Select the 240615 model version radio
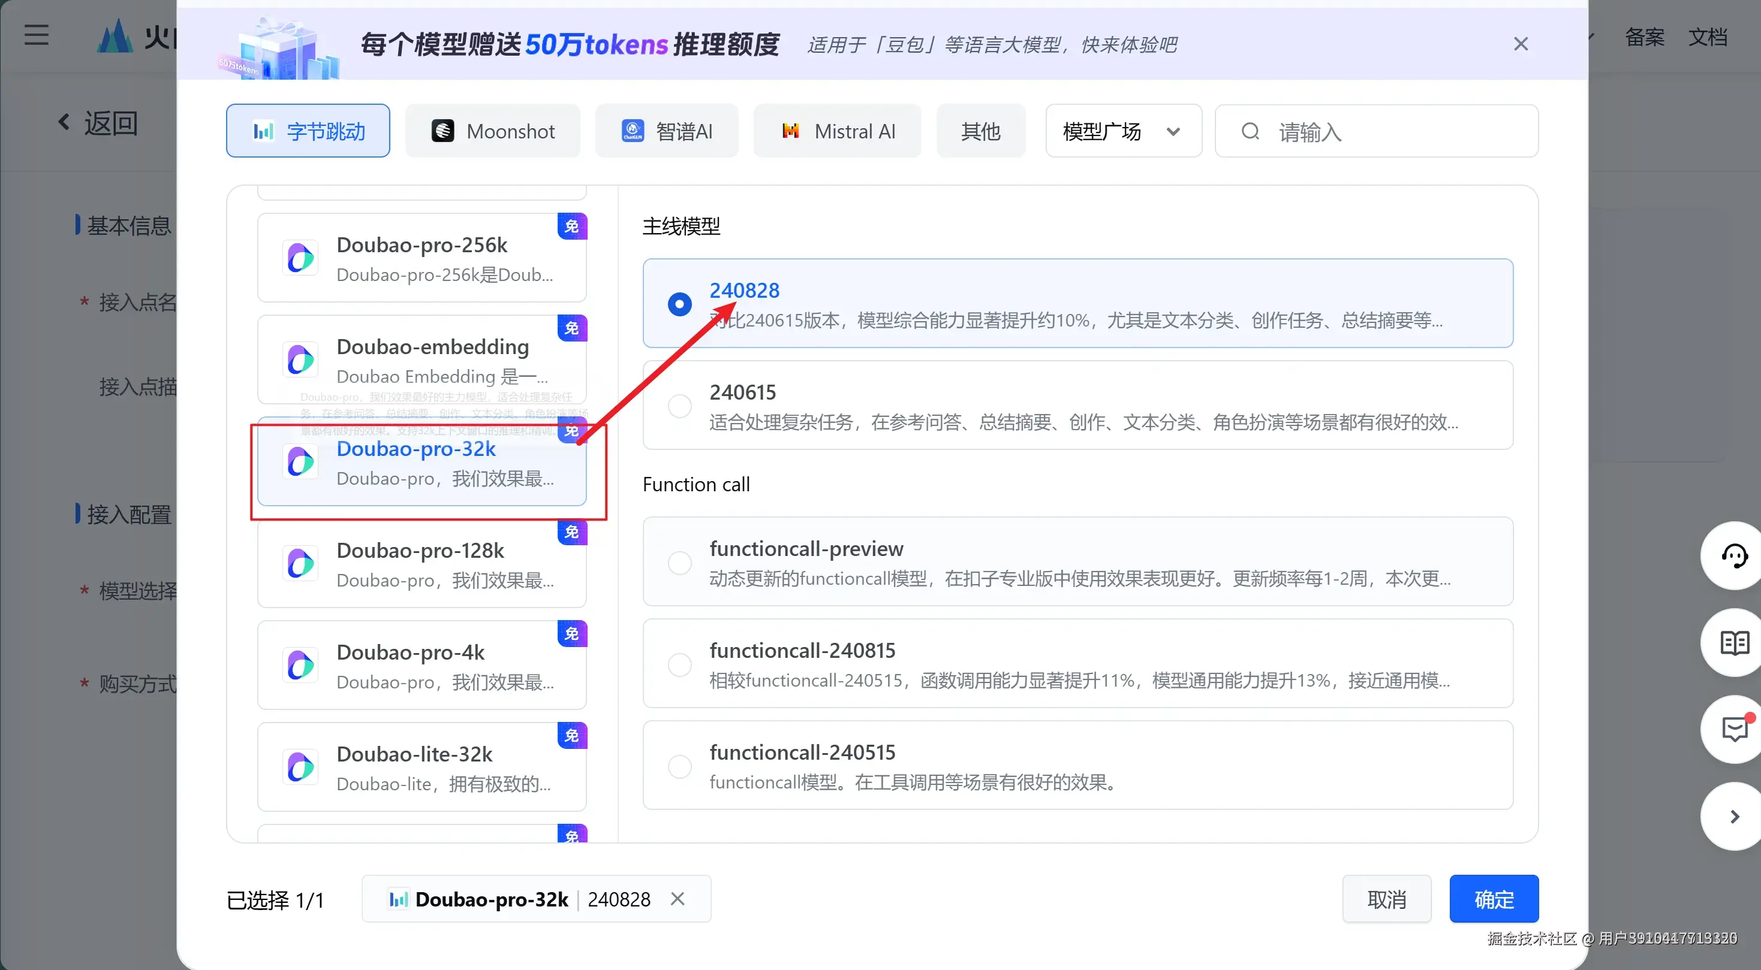 pyautogui.click(x=679, y=406)
